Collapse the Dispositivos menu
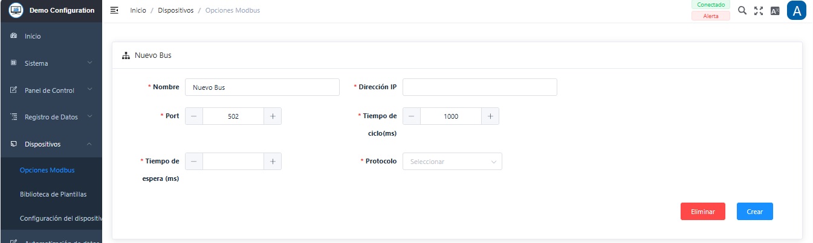This screenshot has width=813, height=243. pos(51,144)
